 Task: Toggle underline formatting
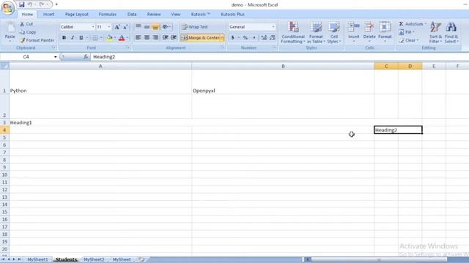click(x=81, y=38)
